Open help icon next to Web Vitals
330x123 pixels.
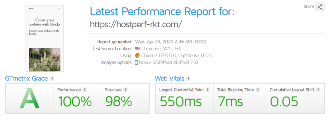(x=188, y=79)
